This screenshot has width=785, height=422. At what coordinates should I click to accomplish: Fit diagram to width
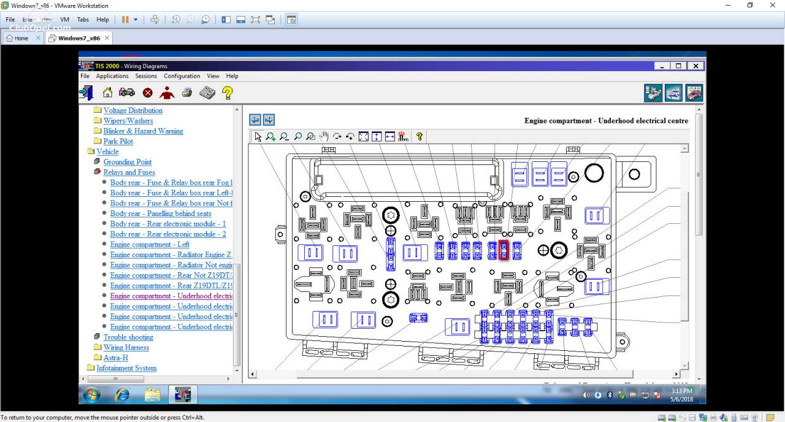pyautogui.click(x=390, y=137)
